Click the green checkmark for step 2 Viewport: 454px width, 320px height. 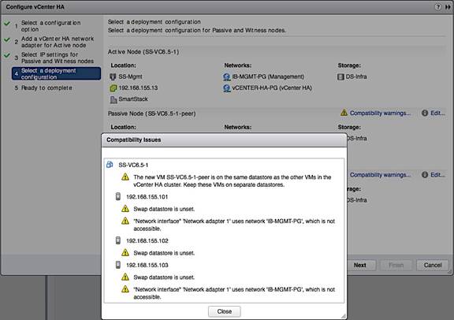(x=7, y=39)
